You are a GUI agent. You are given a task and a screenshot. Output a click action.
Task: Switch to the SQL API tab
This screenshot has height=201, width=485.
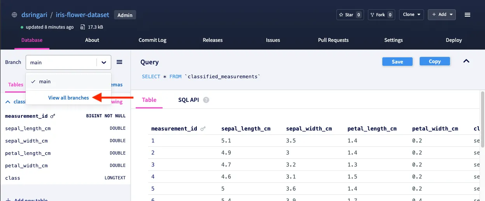tap(188, 100)
